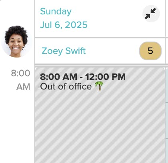Select the Sunday day heading
This screenshot has height=163, width=168.
click(56, 12)
